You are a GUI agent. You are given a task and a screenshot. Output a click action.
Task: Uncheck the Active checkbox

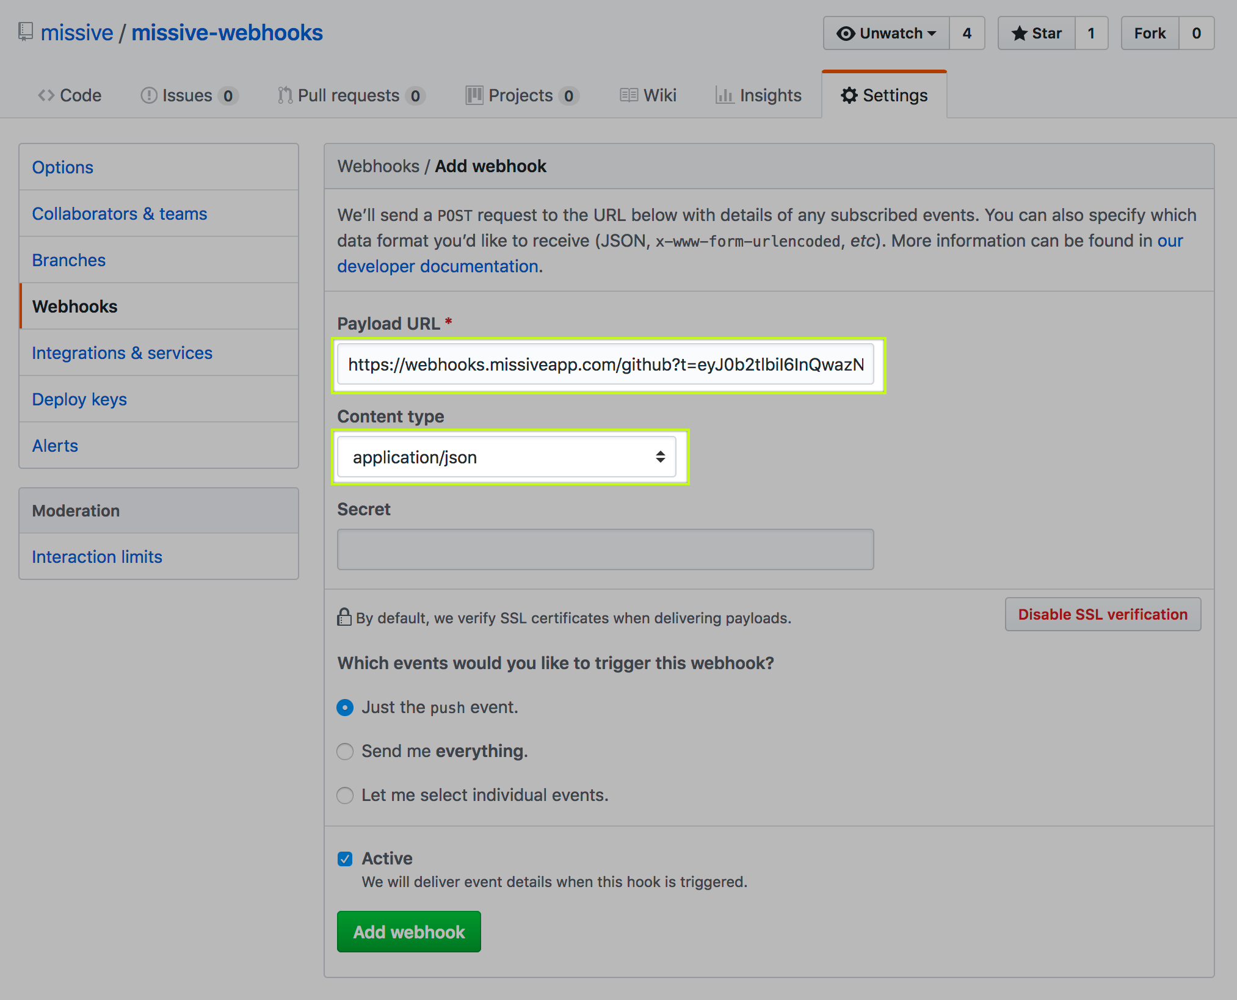tap(345, 859)
